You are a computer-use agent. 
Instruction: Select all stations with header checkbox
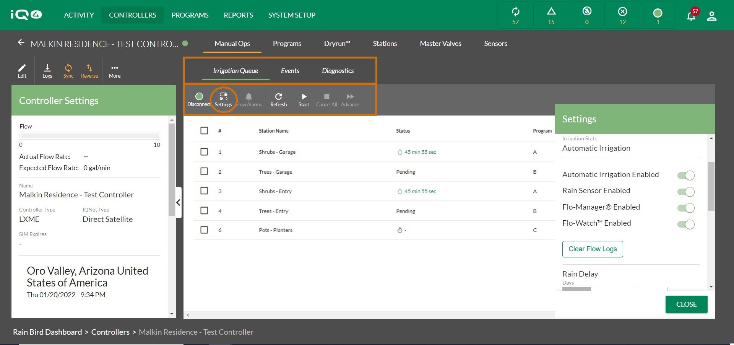204,130
